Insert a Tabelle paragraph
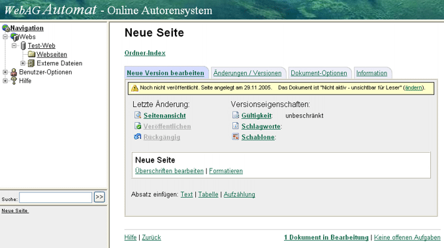444x248 pixels. coord(208,194)
